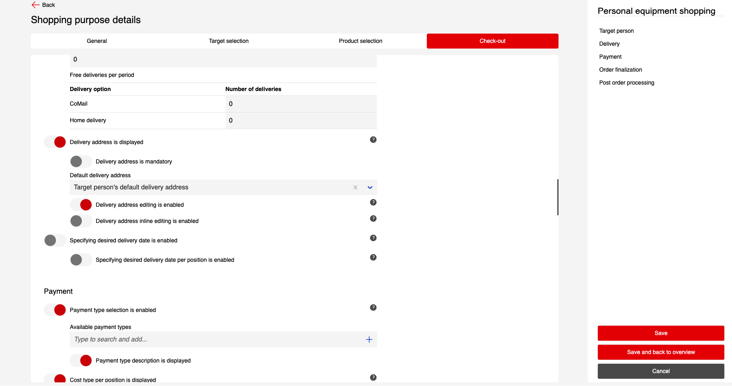Image resolution: width=732 pixels, height=386 pixels.
Task: Open help for Payment type selection
Action: [373, 308]
